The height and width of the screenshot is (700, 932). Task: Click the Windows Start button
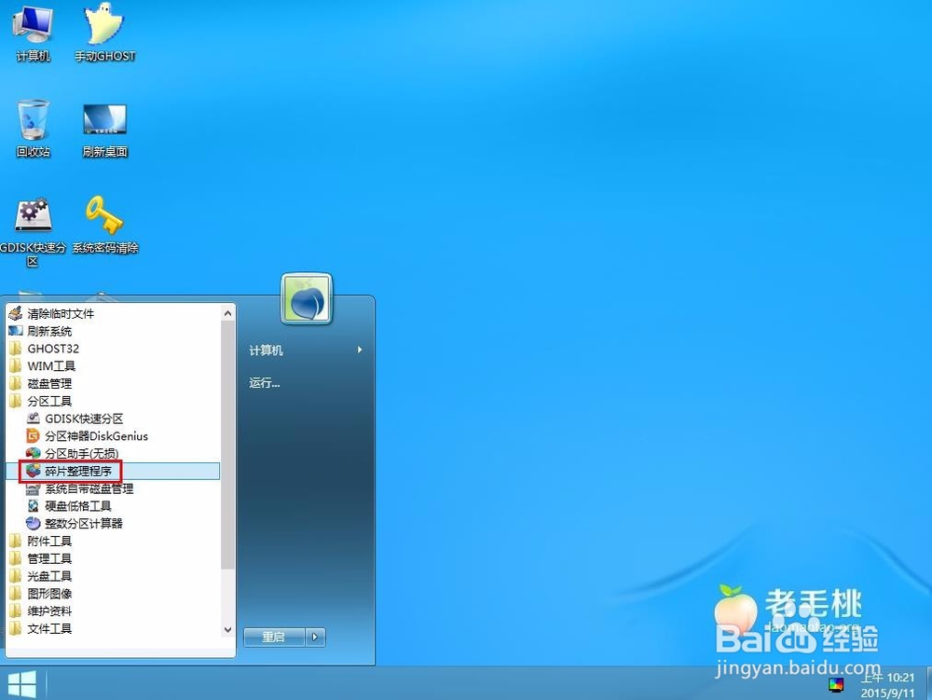[x=22, y=683]
